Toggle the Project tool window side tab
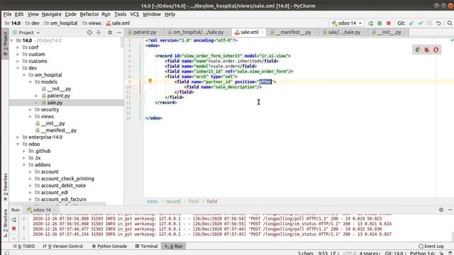This screenshot has height=255, width=454. tap(5, 44)
